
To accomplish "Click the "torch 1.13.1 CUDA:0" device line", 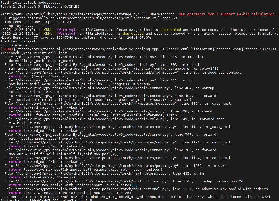I will [x=40, y=6].
